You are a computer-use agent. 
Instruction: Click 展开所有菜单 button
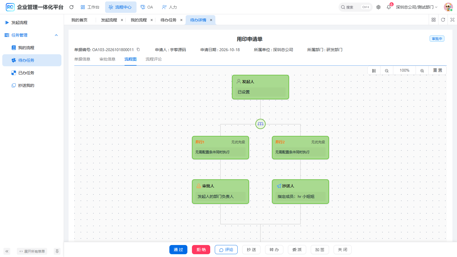pos(32,251)
